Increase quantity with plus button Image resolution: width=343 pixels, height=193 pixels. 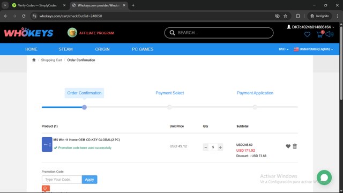pos(220,147)
